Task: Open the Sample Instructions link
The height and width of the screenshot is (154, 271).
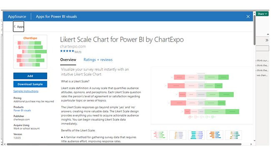Action: pos(26,91)
